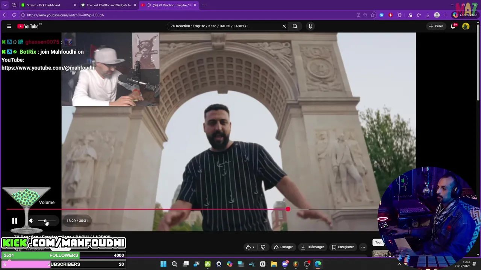Click Microsoft Edge taskbar icon
Screen dimensions: 481x270
click(318, 264)
